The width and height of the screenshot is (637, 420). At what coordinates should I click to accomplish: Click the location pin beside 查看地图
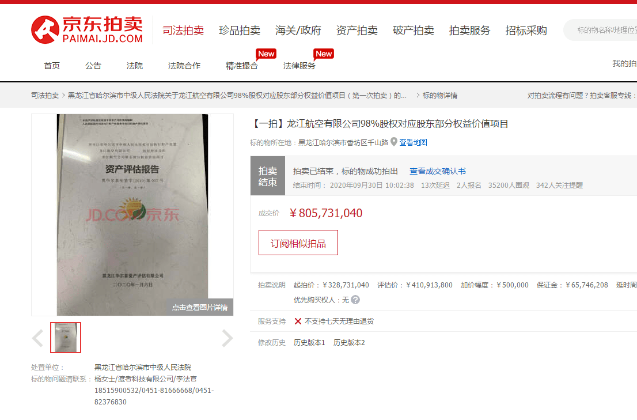click(x=393, y=142)
